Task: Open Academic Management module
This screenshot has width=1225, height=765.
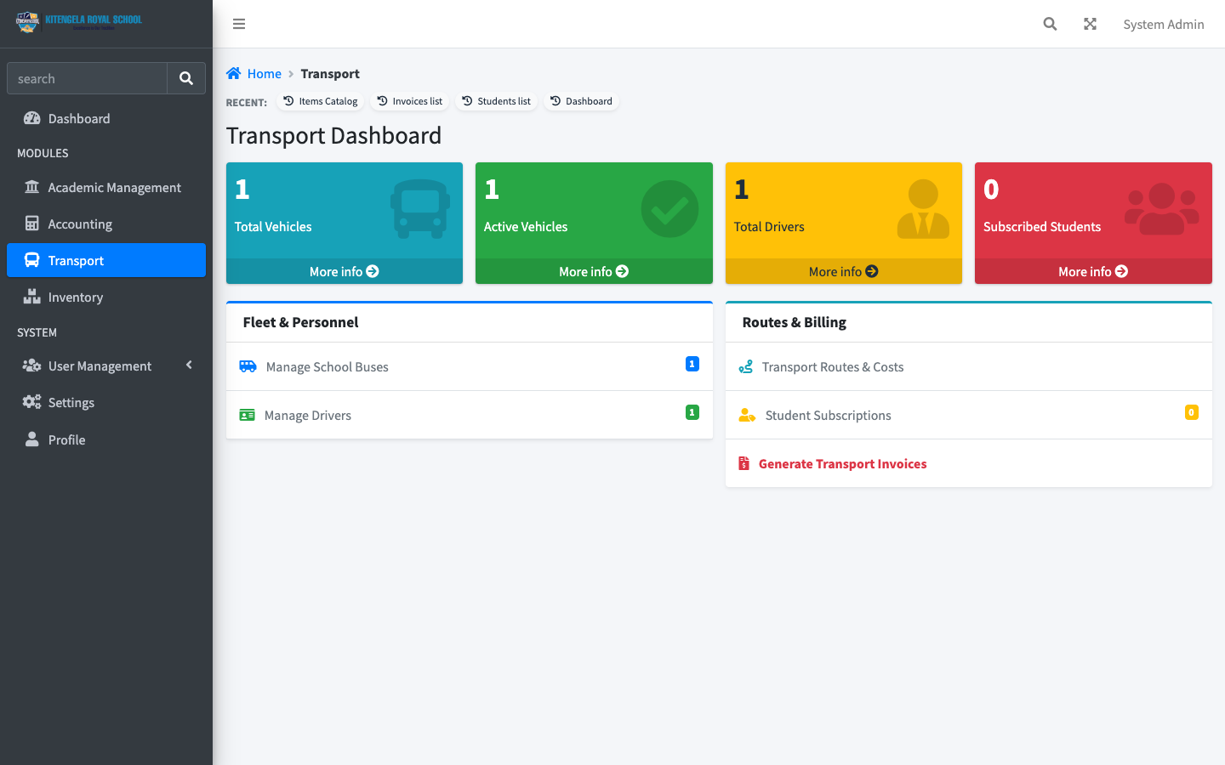Action: tap(106, 187)
